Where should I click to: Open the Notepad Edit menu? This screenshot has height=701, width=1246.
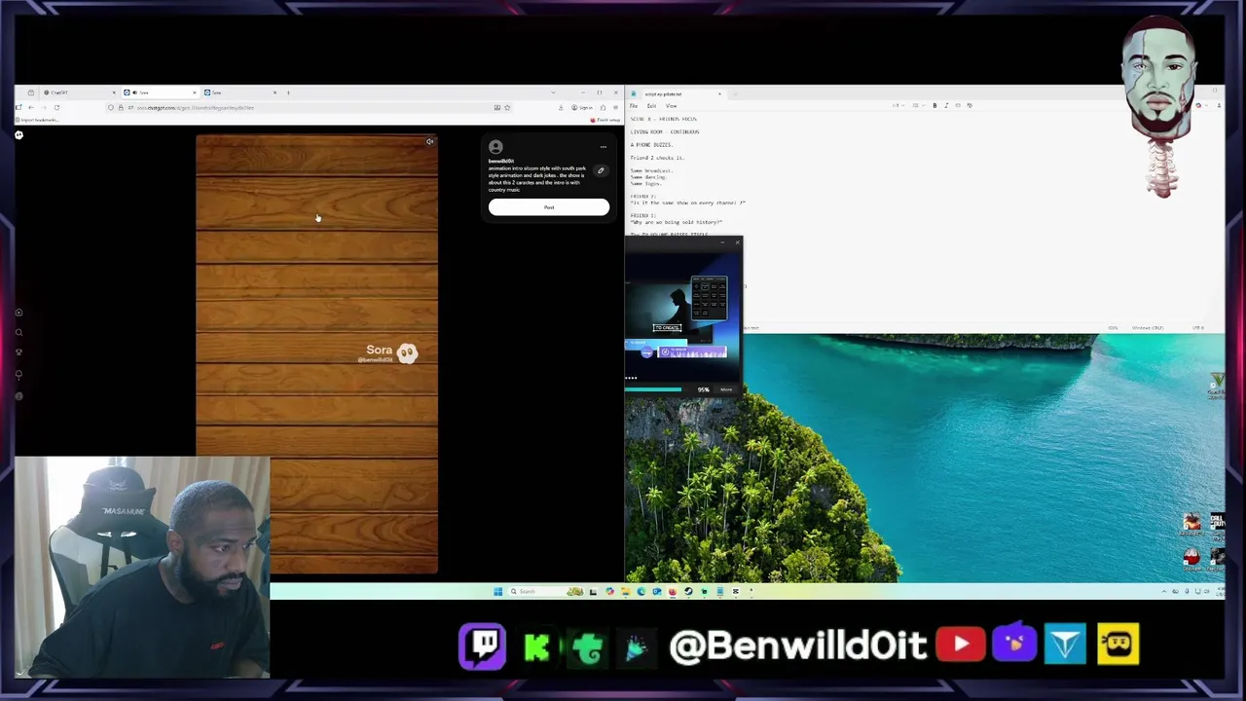[651, 105]
